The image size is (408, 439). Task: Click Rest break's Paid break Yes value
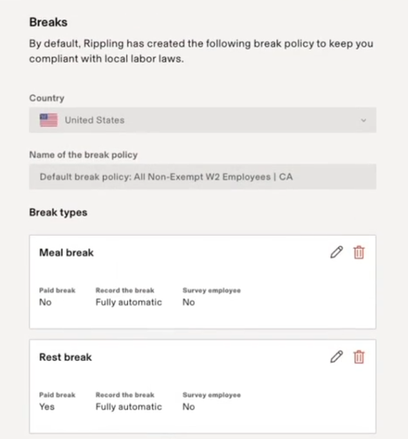coord(47,407)
